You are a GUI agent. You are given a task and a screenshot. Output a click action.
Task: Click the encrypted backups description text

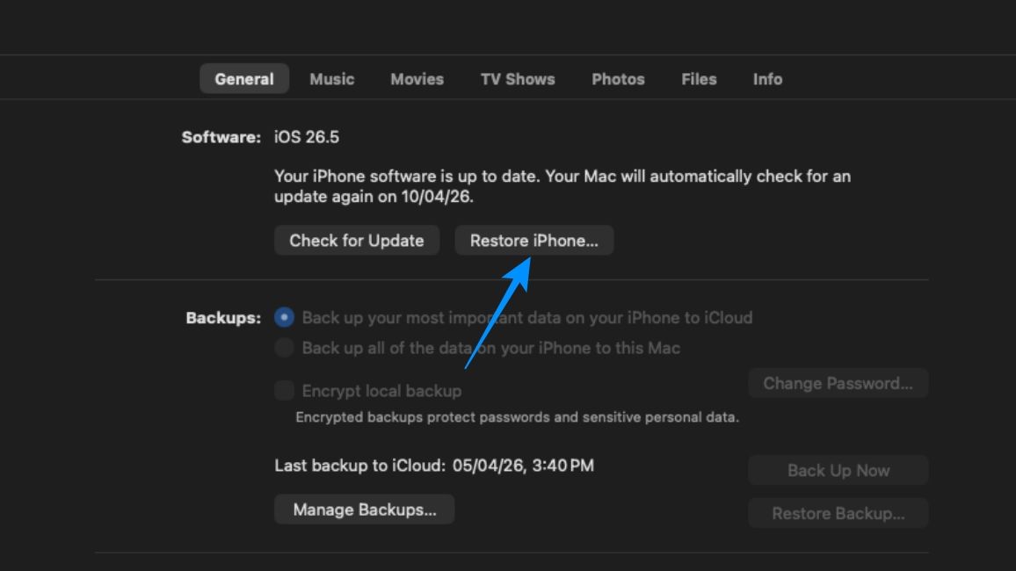click(x=517, y=416)
